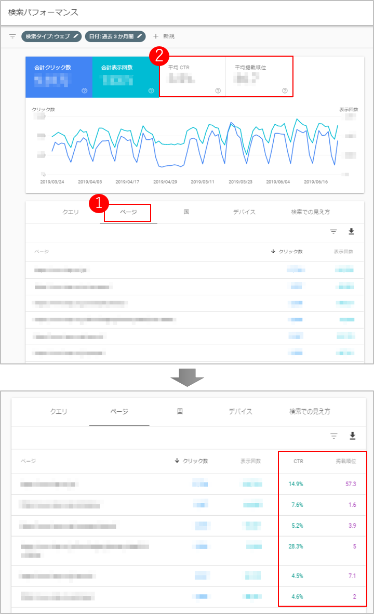Open the デバイス tab in the lower table
374x614 pixels.
(x=241, y=412)
